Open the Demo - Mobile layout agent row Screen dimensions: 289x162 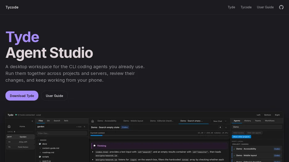tap(257, 156)
